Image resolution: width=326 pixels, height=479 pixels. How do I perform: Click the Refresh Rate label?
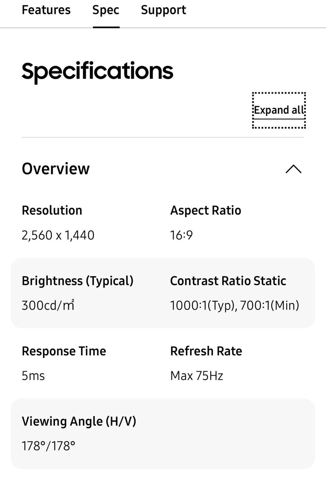[206, 351]
